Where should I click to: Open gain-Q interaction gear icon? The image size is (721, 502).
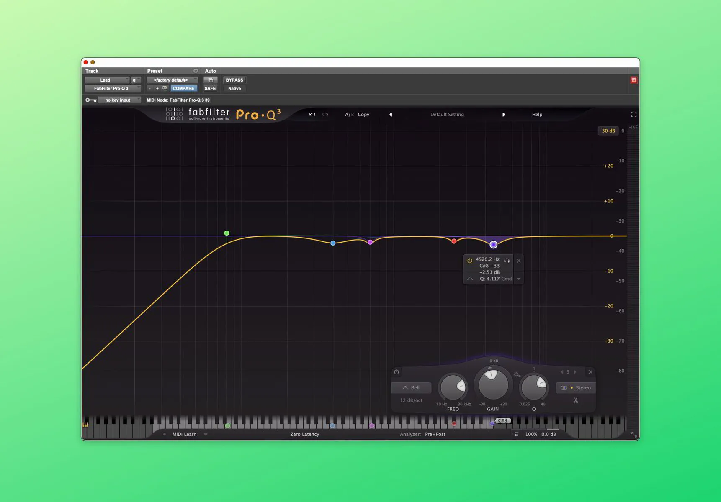click(517, 375)
